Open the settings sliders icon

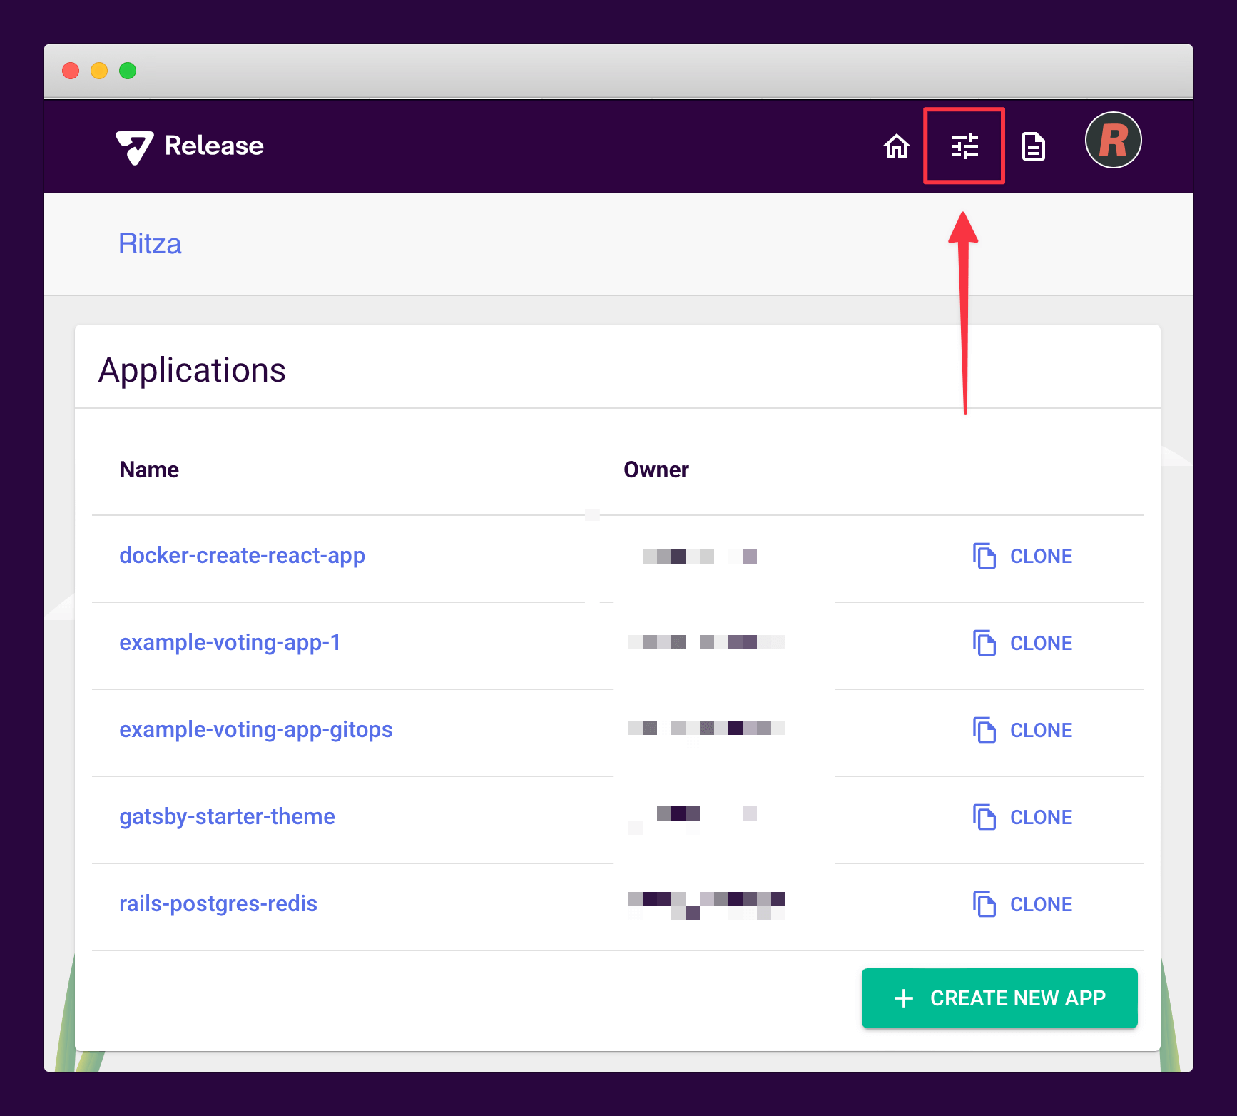[x=964, y=146]
